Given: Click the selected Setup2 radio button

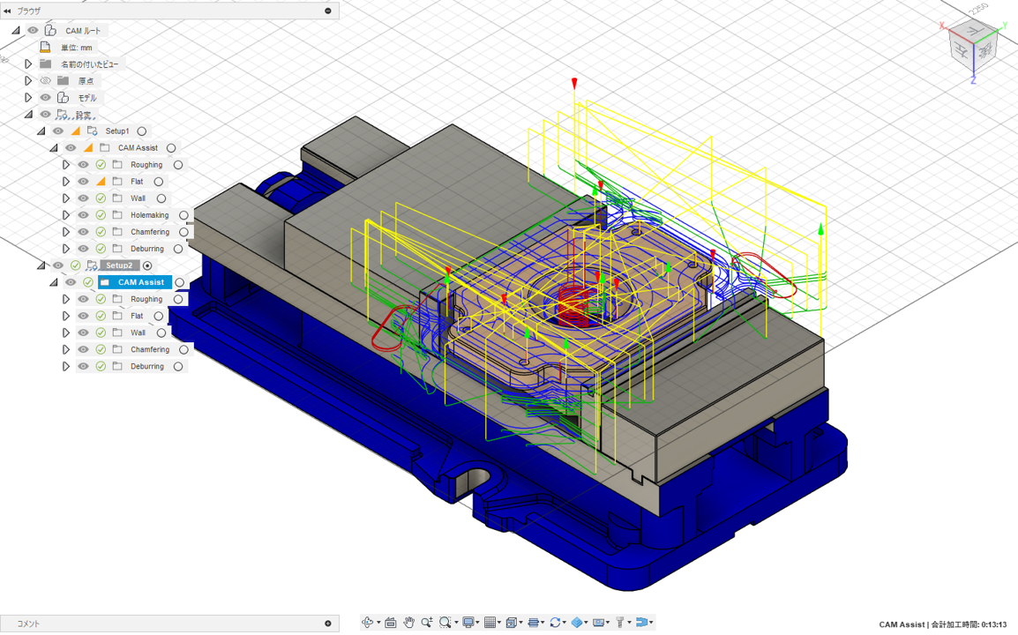Looking at the screenshot, I should click(x=147, y=265).
